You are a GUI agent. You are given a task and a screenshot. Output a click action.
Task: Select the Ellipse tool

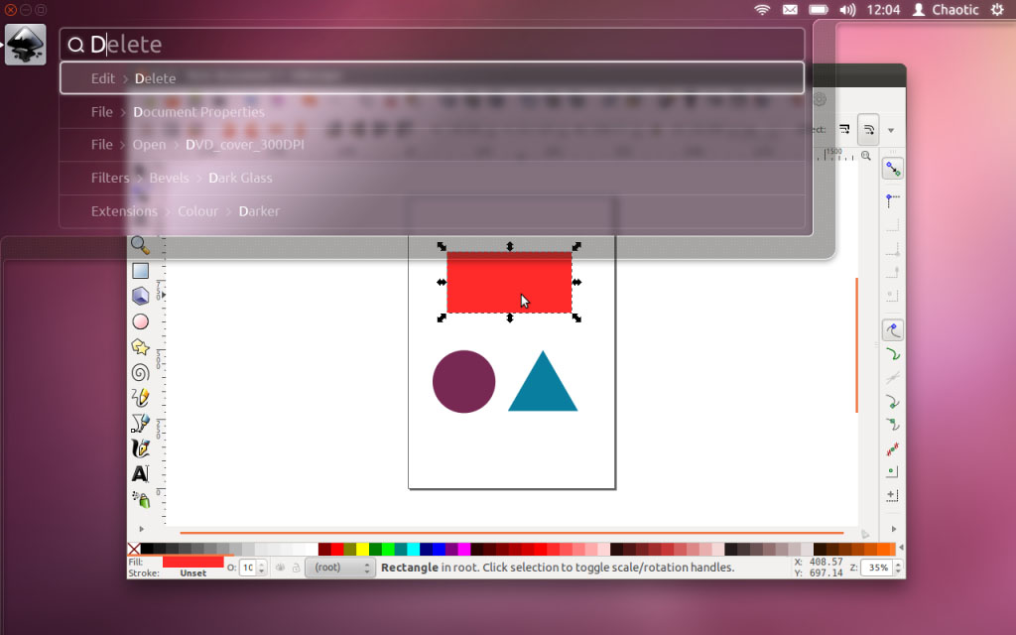[140, 321]
